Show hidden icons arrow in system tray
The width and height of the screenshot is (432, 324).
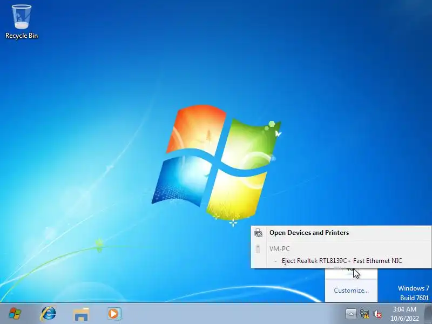(x=351, y=314)
